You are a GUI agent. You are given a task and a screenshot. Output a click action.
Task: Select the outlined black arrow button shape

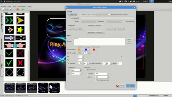pos(20,38)
